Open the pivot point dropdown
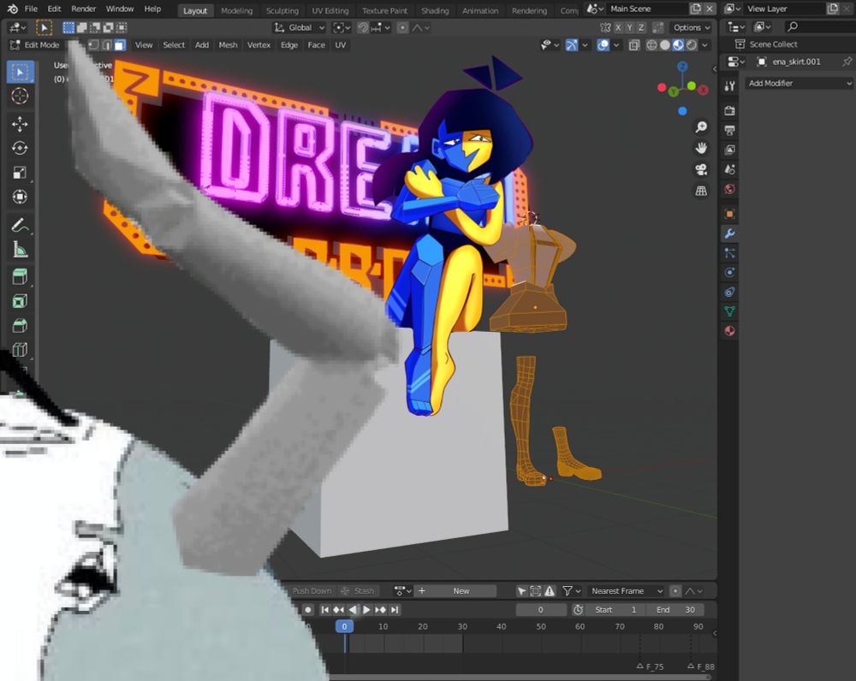 coord(342,27)
